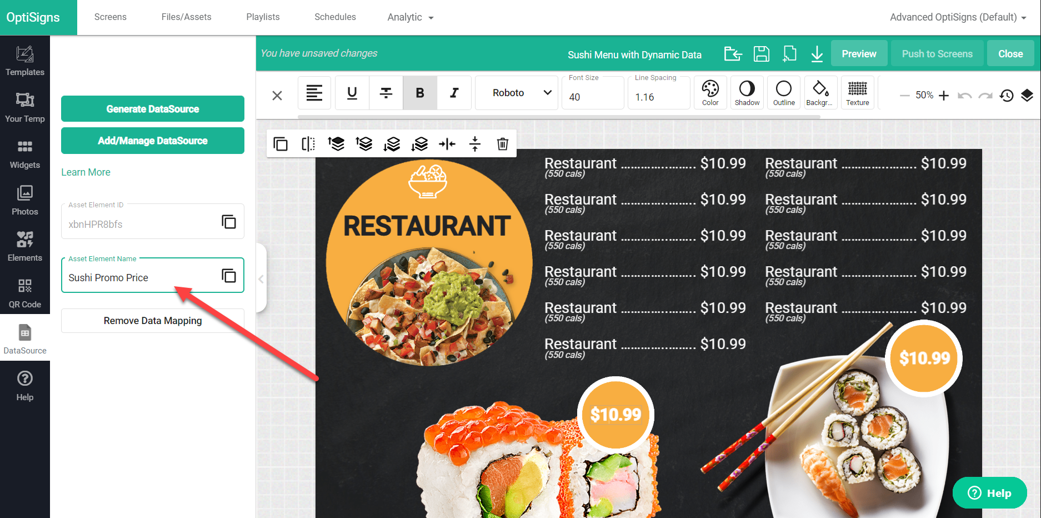Screen dimensions: 1041x518
Task: Toggle underline text formatting
Action: [352, 93]
